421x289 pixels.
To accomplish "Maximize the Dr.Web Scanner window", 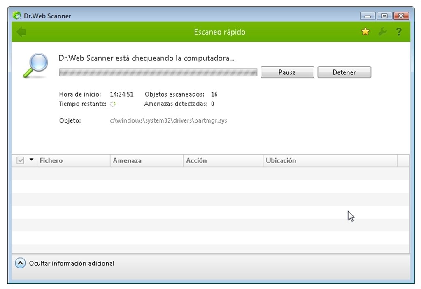I will click(x=384, y=16).
